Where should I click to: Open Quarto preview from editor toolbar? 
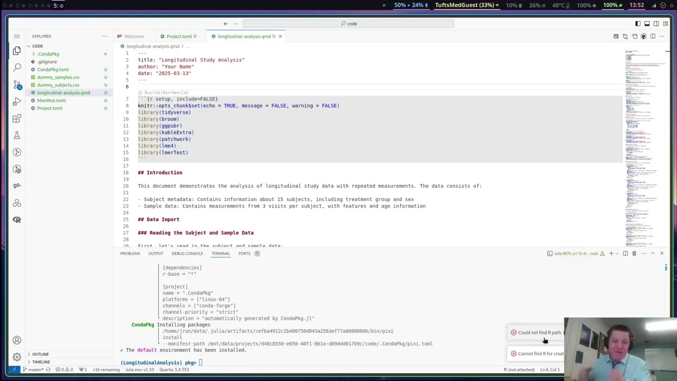click(x=616, y=37)
